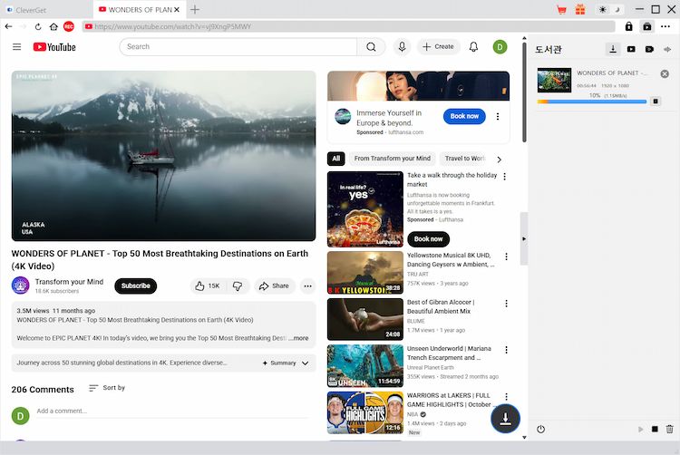Delete all tasks with the trash icon
Image resolution: width=680 pixels, height=455 pixels.
coord(670,429)
